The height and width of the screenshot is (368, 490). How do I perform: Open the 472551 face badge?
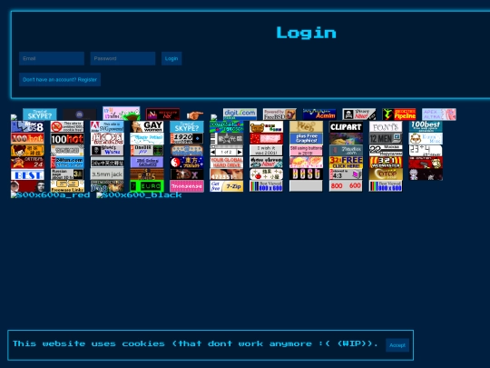227,174
